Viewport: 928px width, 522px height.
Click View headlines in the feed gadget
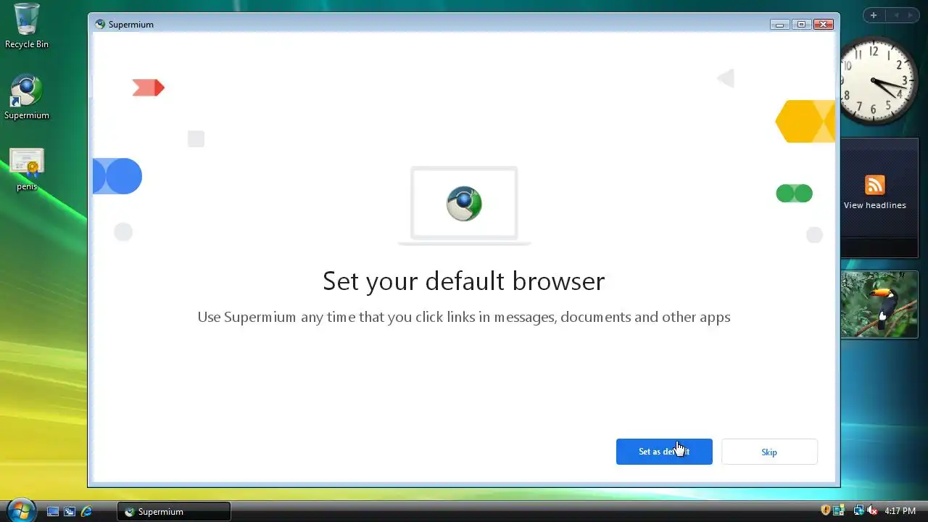[x=874, y=205]
